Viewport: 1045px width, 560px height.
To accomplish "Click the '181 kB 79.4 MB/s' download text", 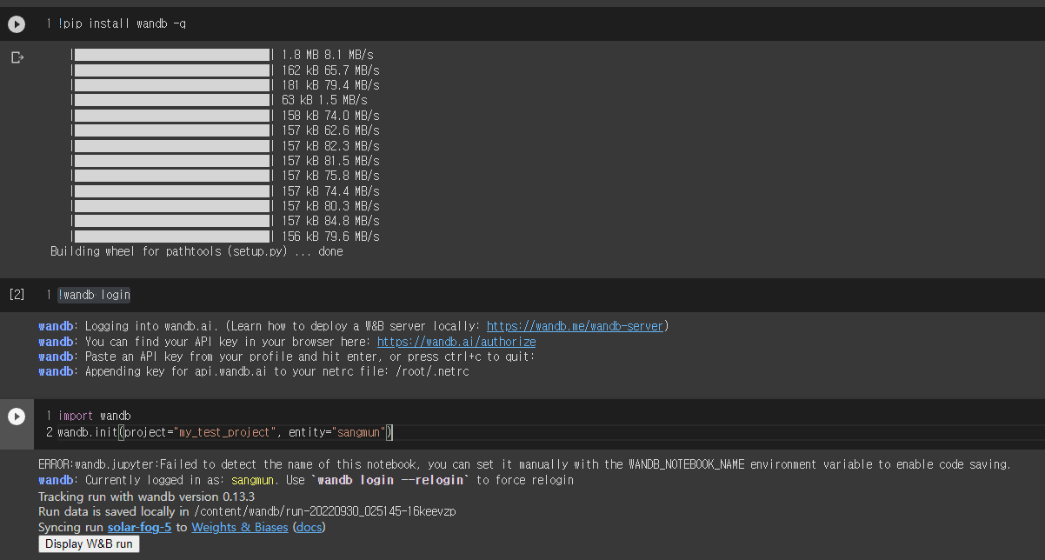I will (330, 85).
